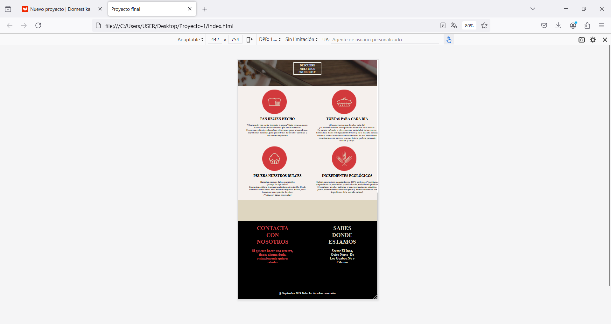Bookmark this page with the star icon

[x=484, y=26]
